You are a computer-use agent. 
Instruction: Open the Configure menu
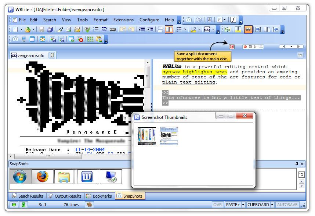point(149,20)
